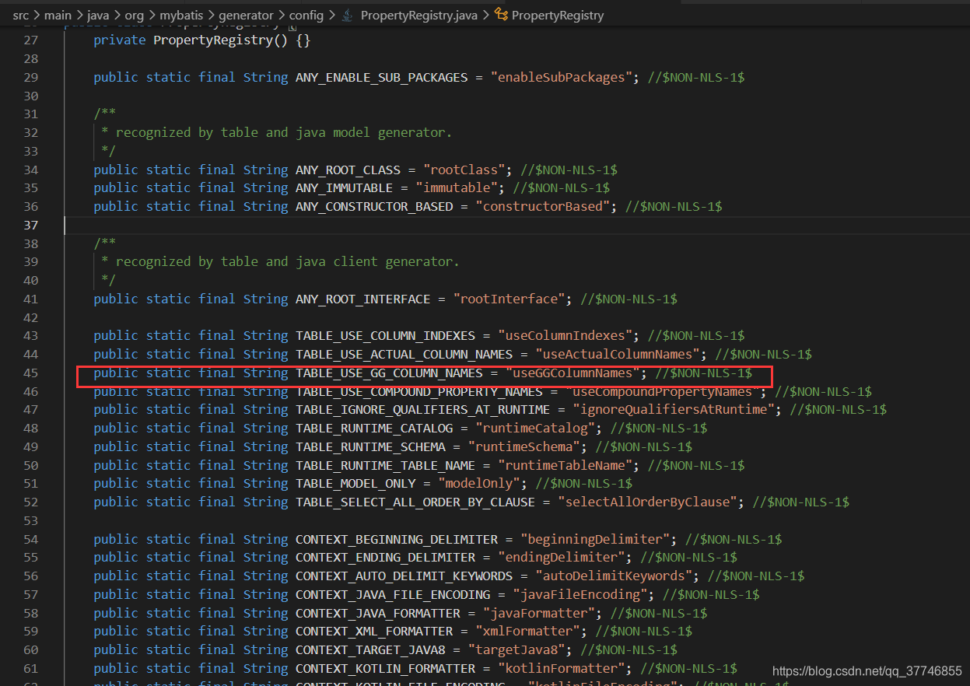Click the 'java model generator' comment line
970x686 pixels.
tap(276, 132)
